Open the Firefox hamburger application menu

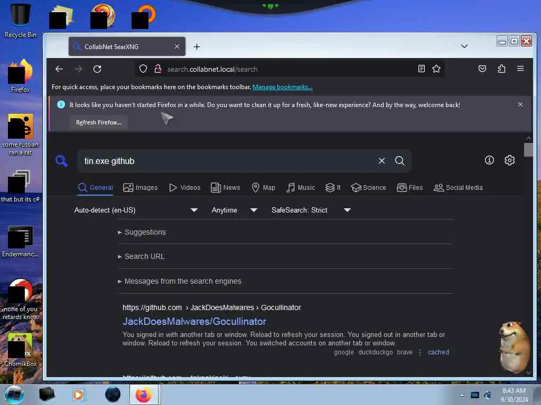(520, 69)
